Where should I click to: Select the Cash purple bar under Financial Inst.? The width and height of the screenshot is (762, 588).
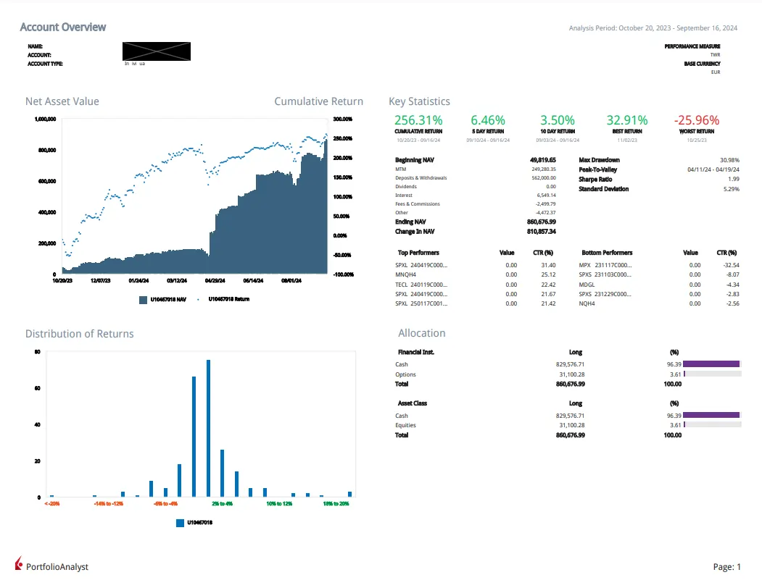[711, 364]
